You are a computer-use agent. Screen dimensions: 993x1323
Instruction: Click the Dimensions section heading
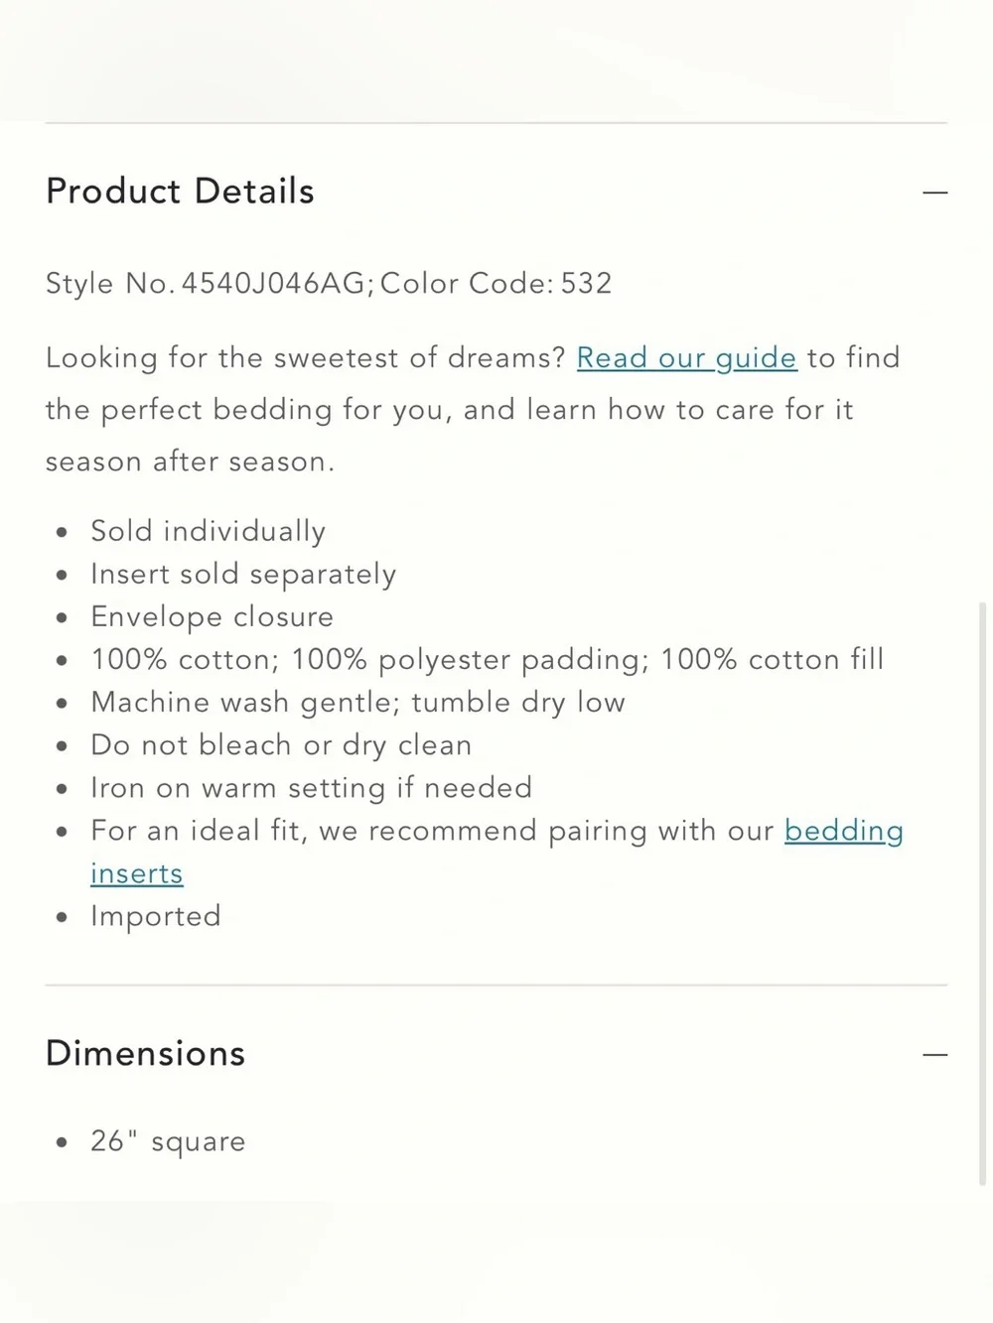point(145,1054)
